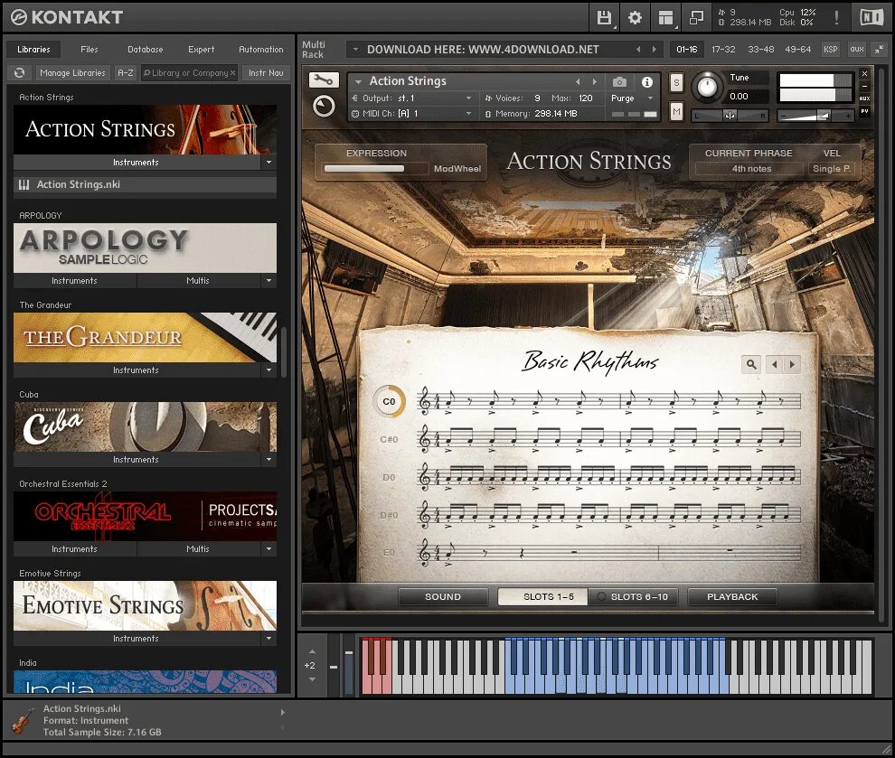The image size is (895, 758).
Task: Shift keyboard octave up
Action: pyautogui.click(x=312, y=651)
